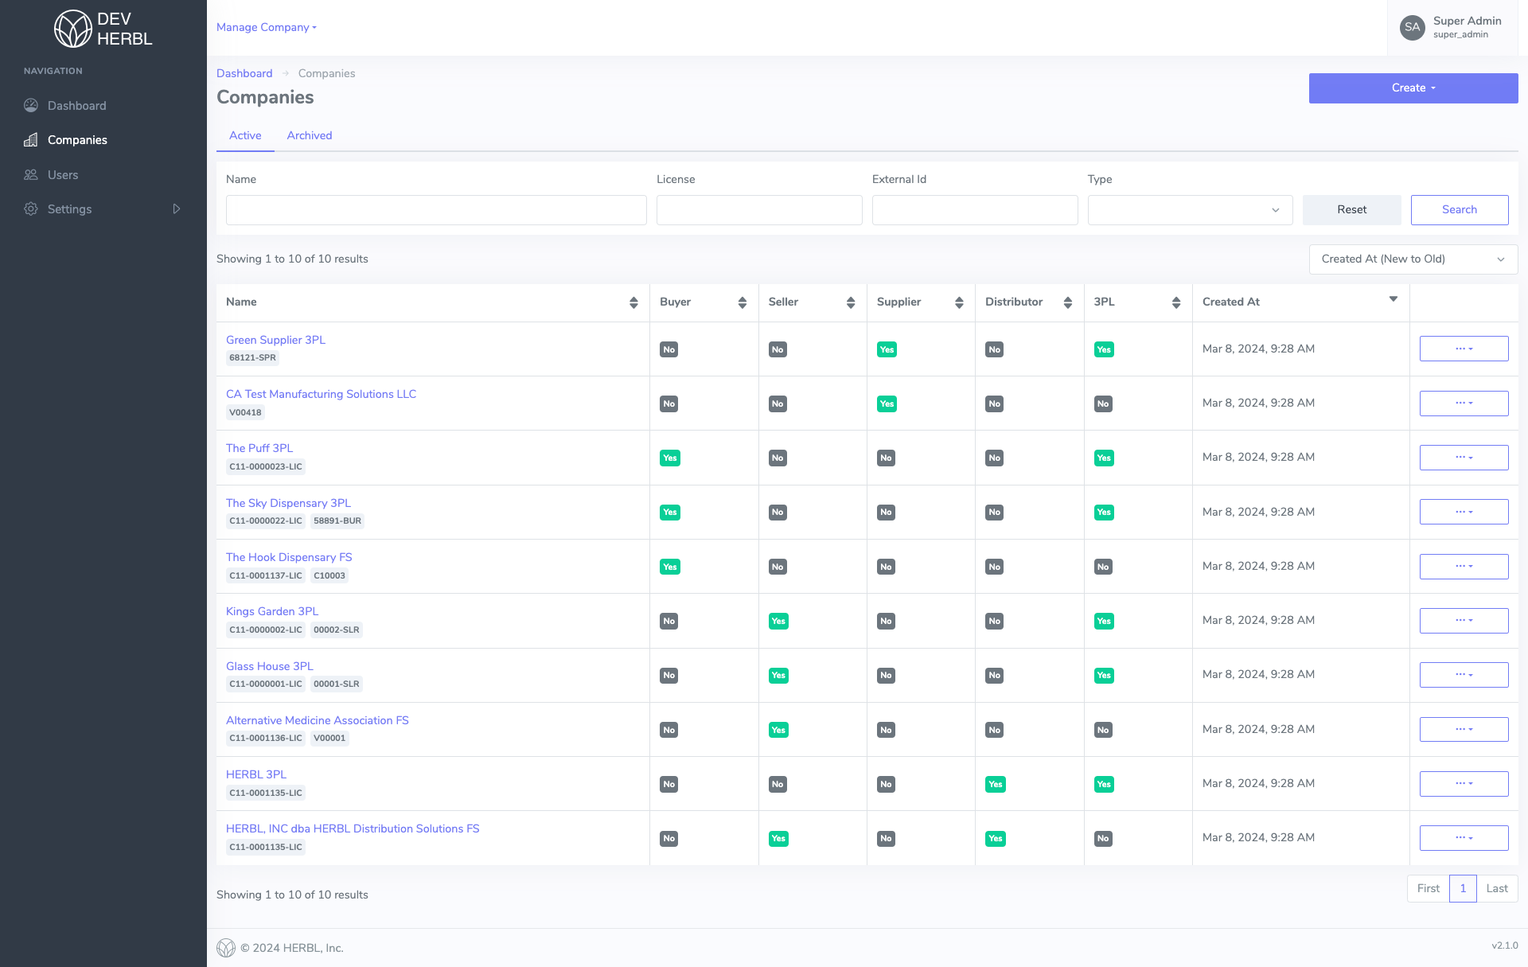The image size is (1528, 967).
Task: Open Glass House 3PL company link
Action: [x=270, y=666]
